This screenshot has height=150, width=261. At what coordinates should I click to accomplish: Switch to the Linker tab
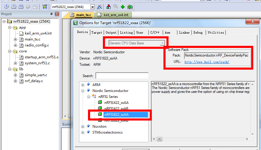(x=184, y=32)
